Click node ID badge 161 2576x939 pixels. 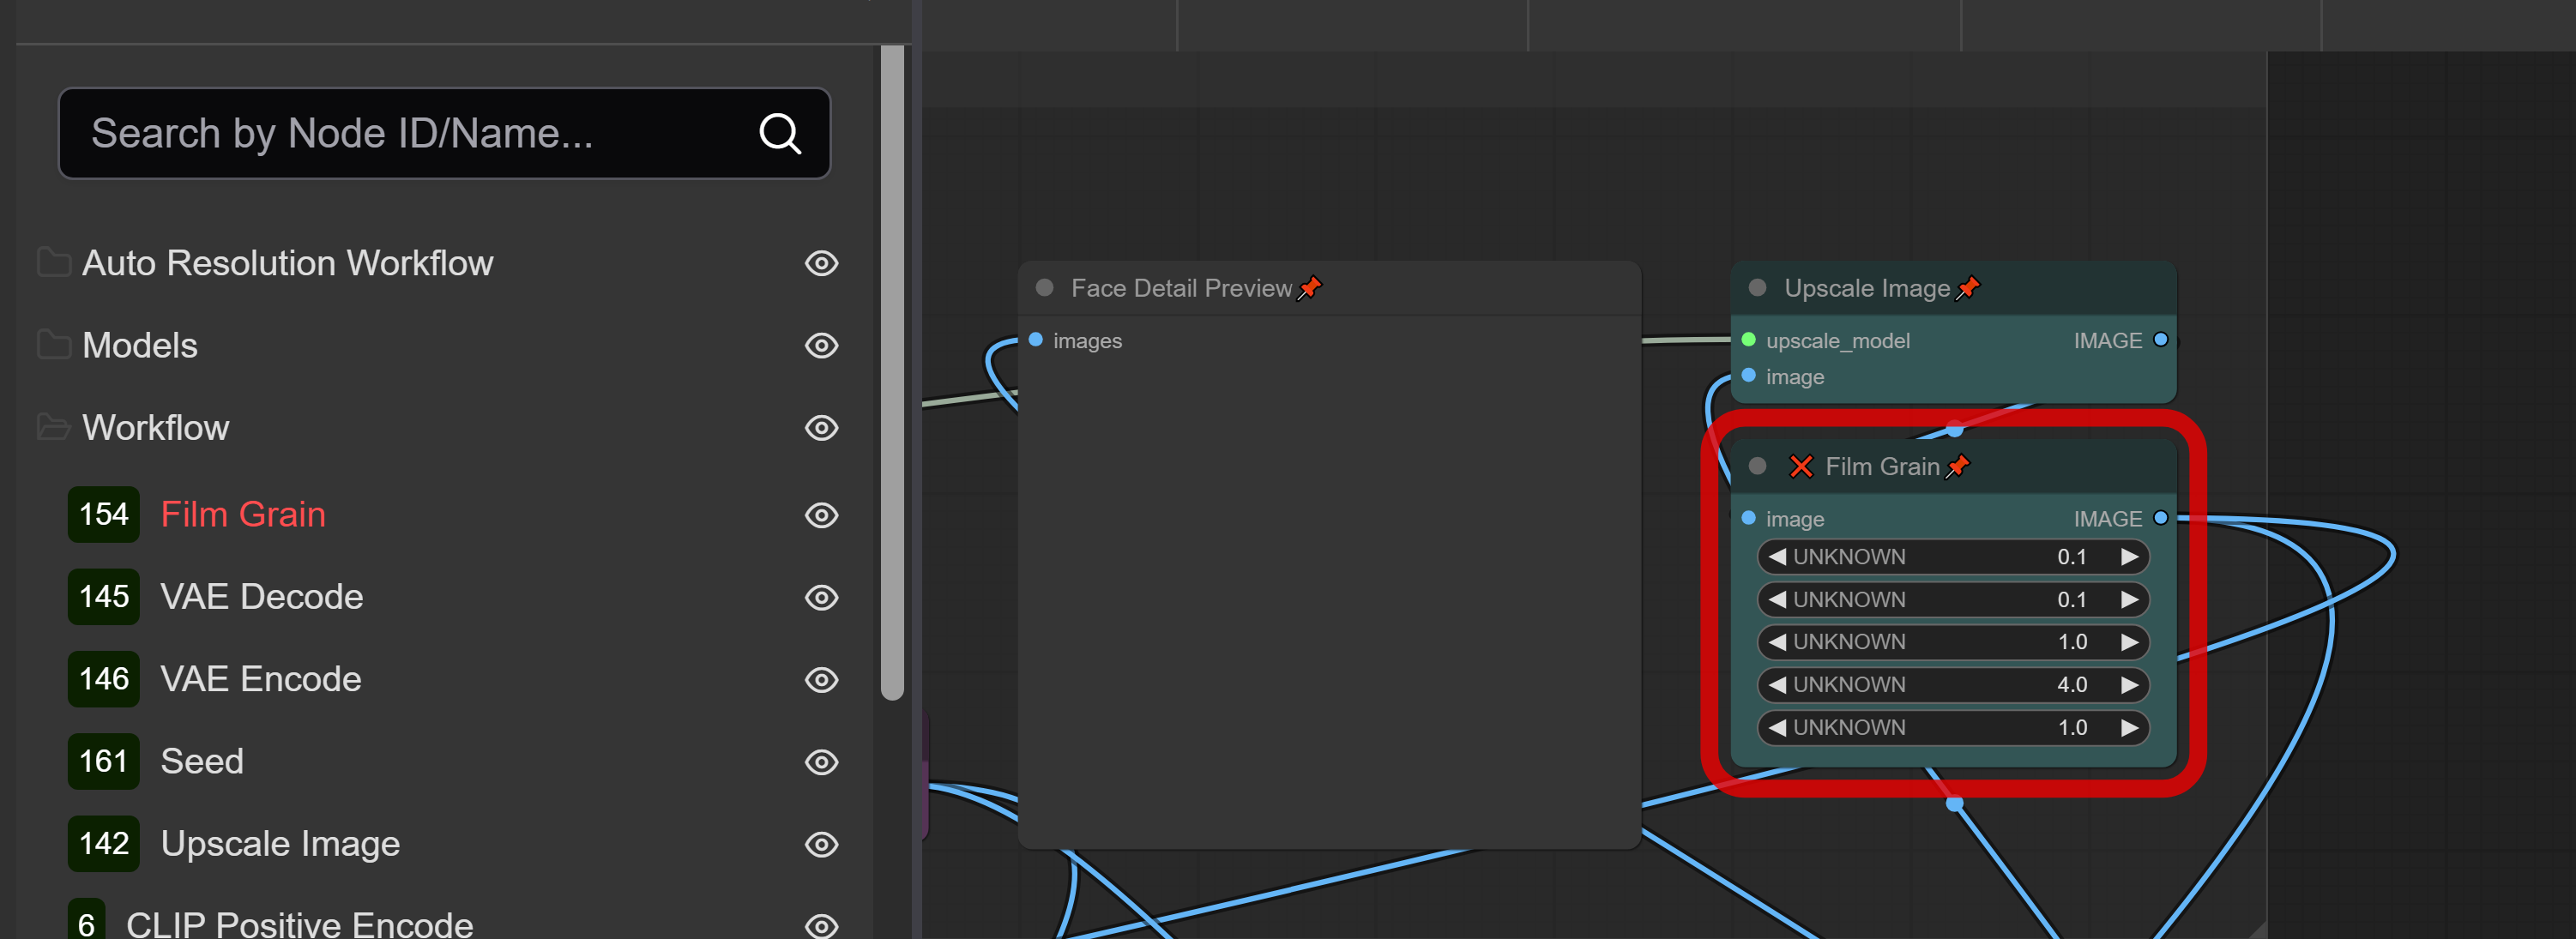tap(104, 761)
